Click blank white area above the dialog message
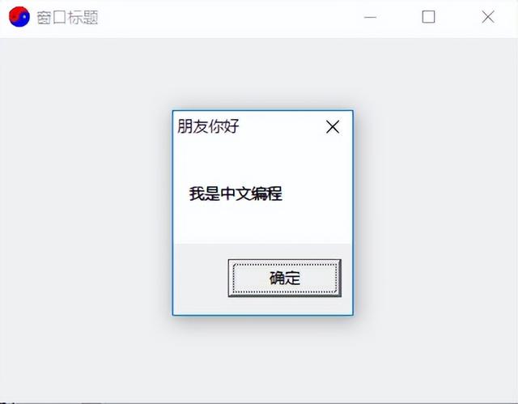 pos(262,160)
